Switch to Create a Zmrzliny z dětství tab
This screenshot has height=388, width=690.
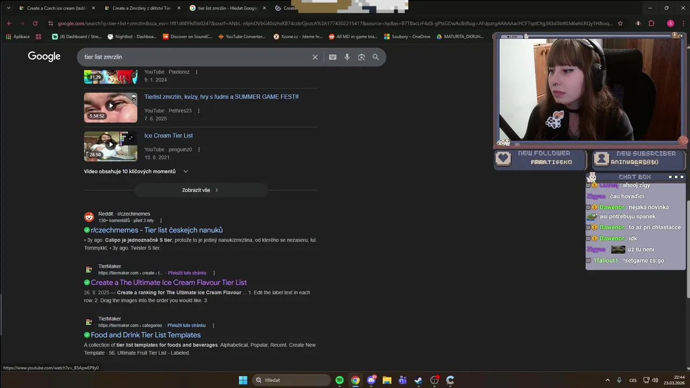coord(142,8)
